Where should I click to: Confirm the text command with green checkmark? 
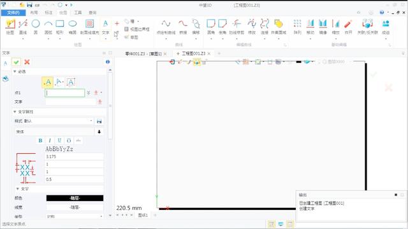click(16, 62)
